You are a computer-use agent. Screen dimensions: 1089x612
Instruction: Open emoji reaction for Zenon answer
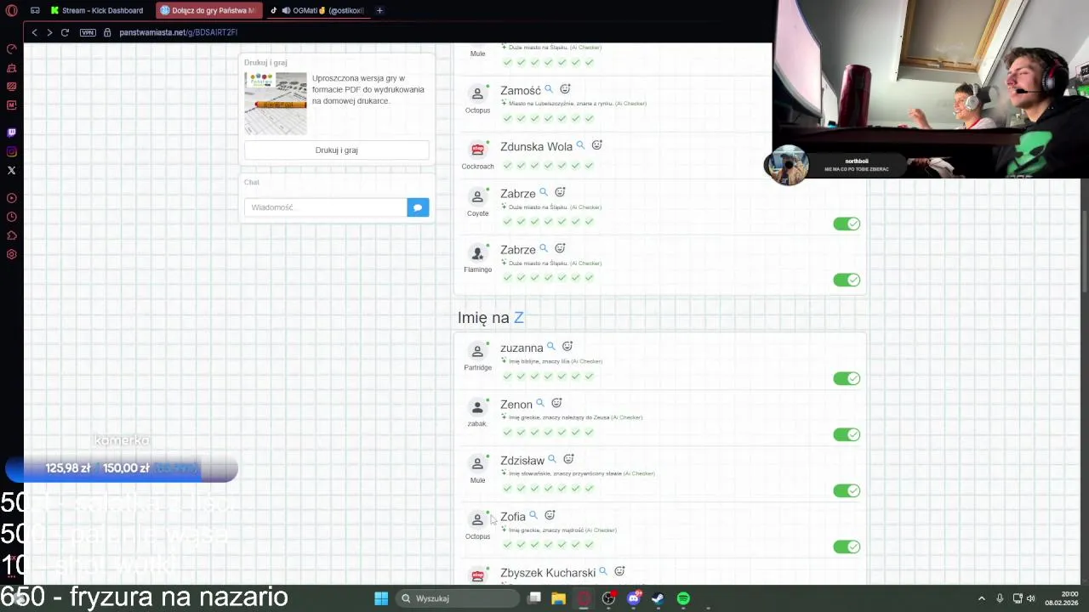tap(556, 403)
